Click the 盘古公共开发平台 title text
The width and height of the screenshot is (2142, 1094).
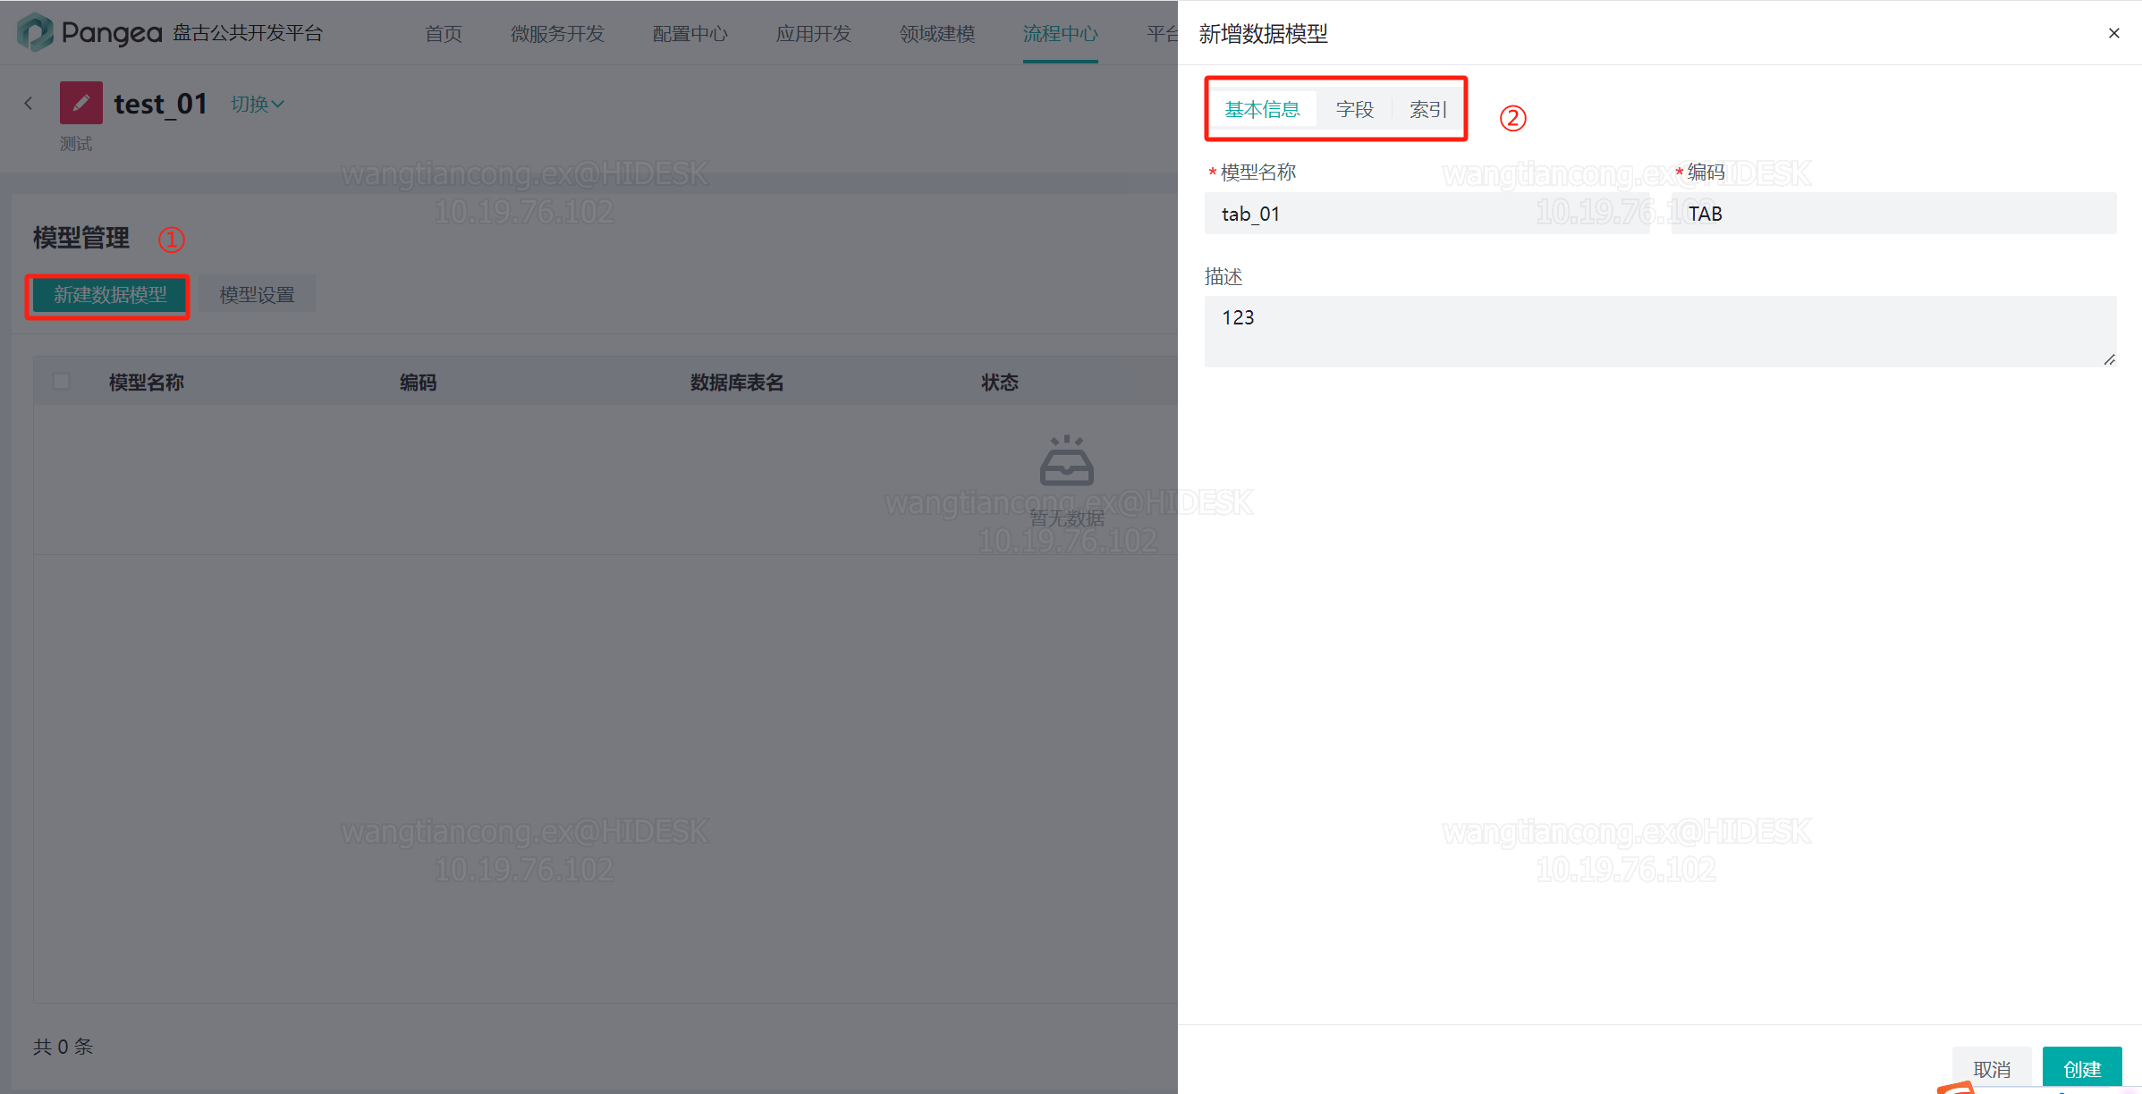click(x=248, y=33)
